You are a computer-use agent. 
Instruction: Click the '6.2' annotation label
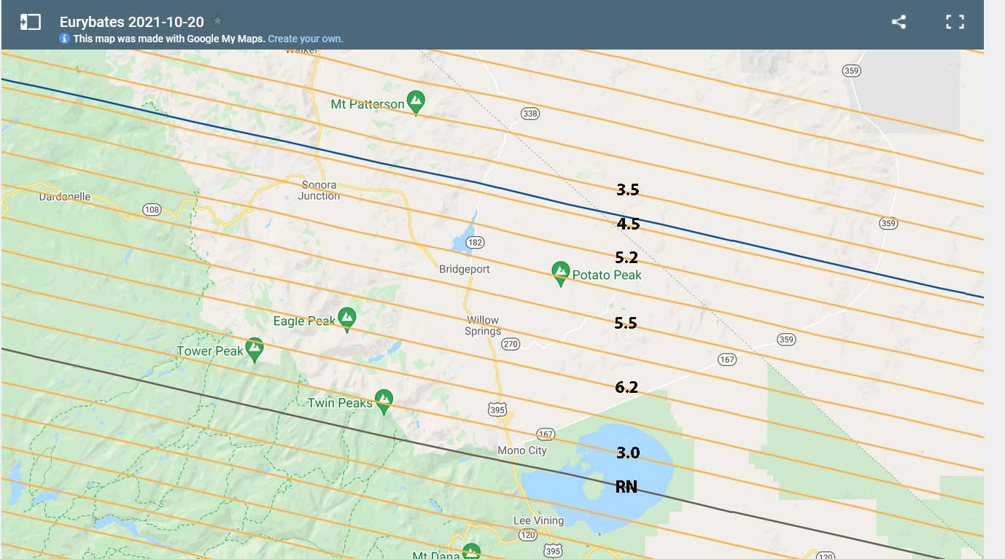626,387
